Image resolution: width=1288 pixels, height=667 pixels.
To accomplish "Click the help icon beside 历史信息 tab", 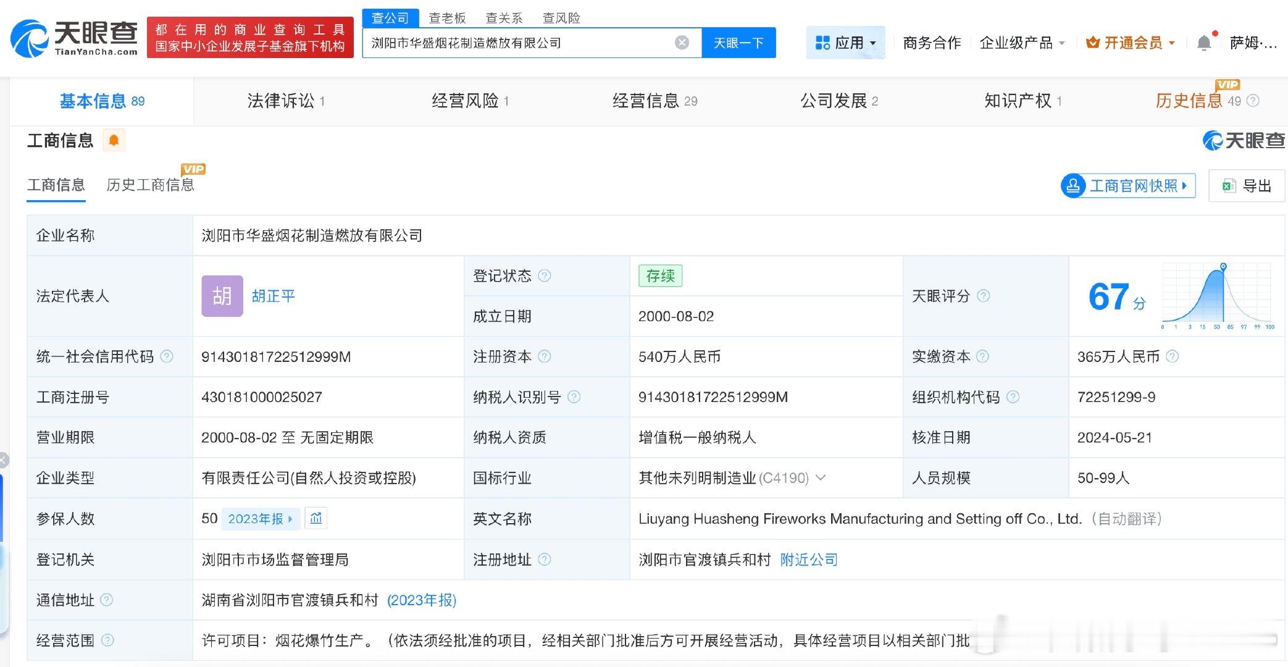I will point(1253,101).
